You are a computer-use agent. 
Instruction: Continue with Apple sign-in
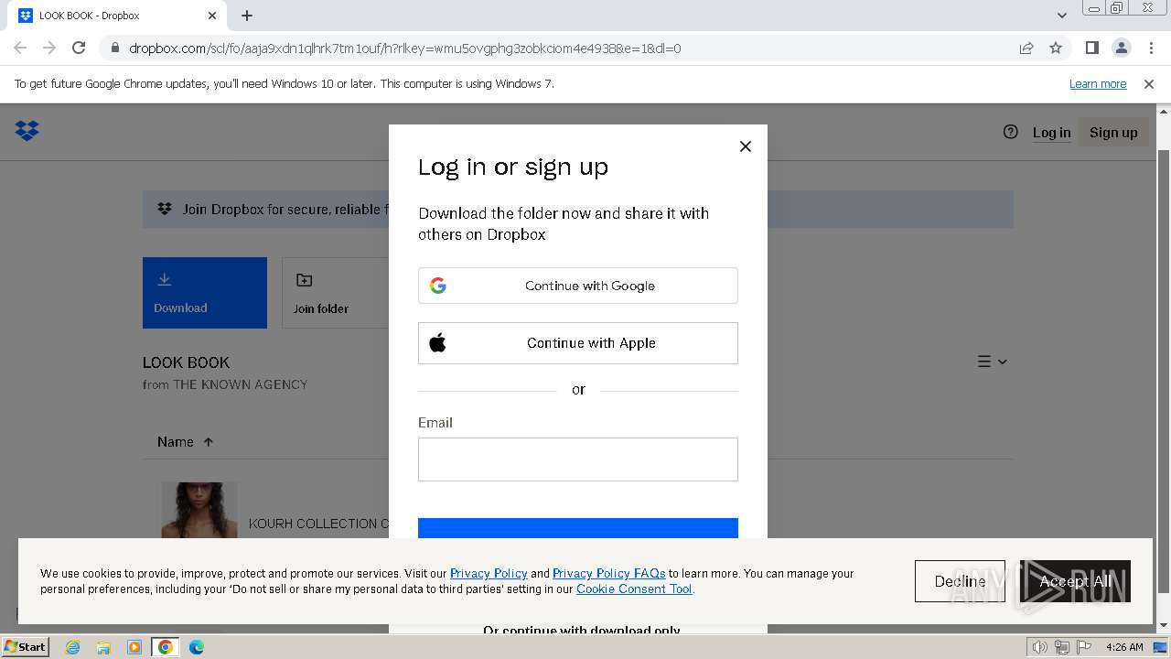click(x=578, y=343)
